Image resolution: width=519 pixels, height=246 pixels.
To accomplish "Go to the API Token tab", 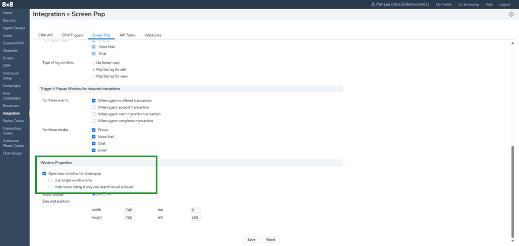I will pos(127,35).
